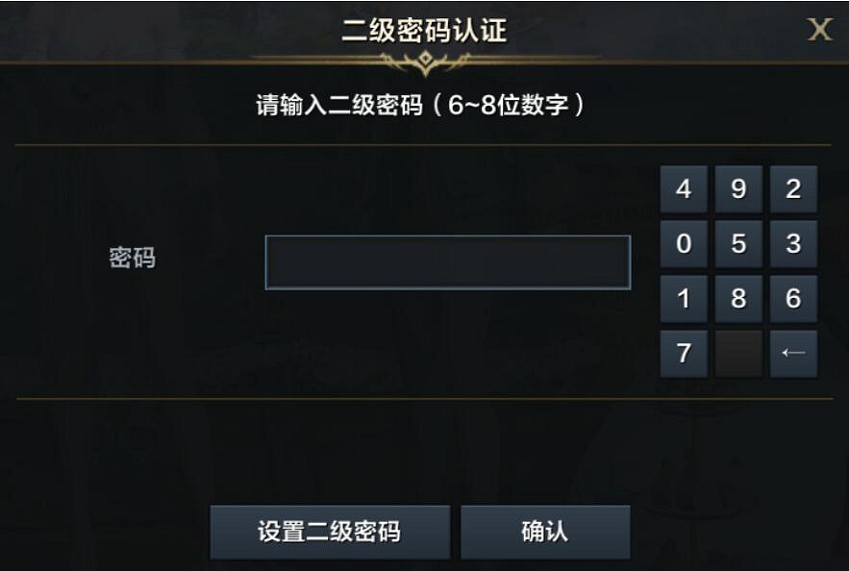The height and width of the screenshot is (571, 849).
Task: Hit the 8 key on the keypad
Action: tap(738, 299)
